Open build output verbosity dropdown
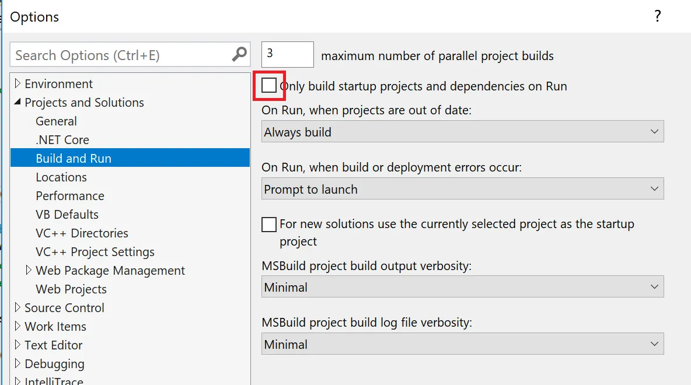The height and width of the screenshot is (385, 691). pos(462,287)
